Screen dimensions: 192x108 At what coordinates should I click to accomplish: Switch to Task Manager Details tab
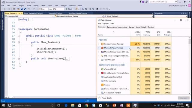pyautogui.click(x=144, y=27)
